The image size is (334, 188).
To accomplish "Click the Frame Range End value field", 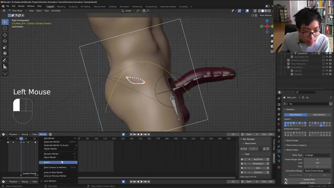I will pos(317,163).
